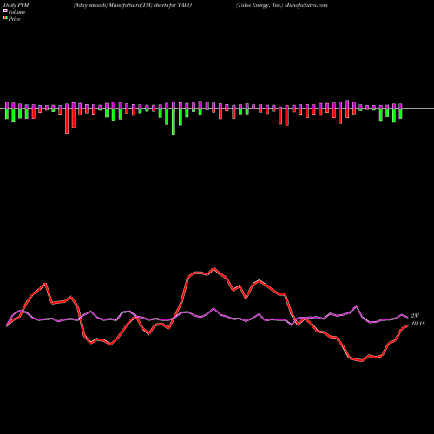Click the red price line peak
Image resolution: width=434 pixels, height=434 pixels.
pyautogui.click(x=214, y=268)
